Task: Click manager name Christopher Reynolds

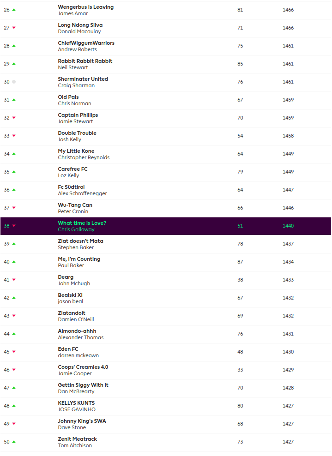Action: [x=84, y=157]
